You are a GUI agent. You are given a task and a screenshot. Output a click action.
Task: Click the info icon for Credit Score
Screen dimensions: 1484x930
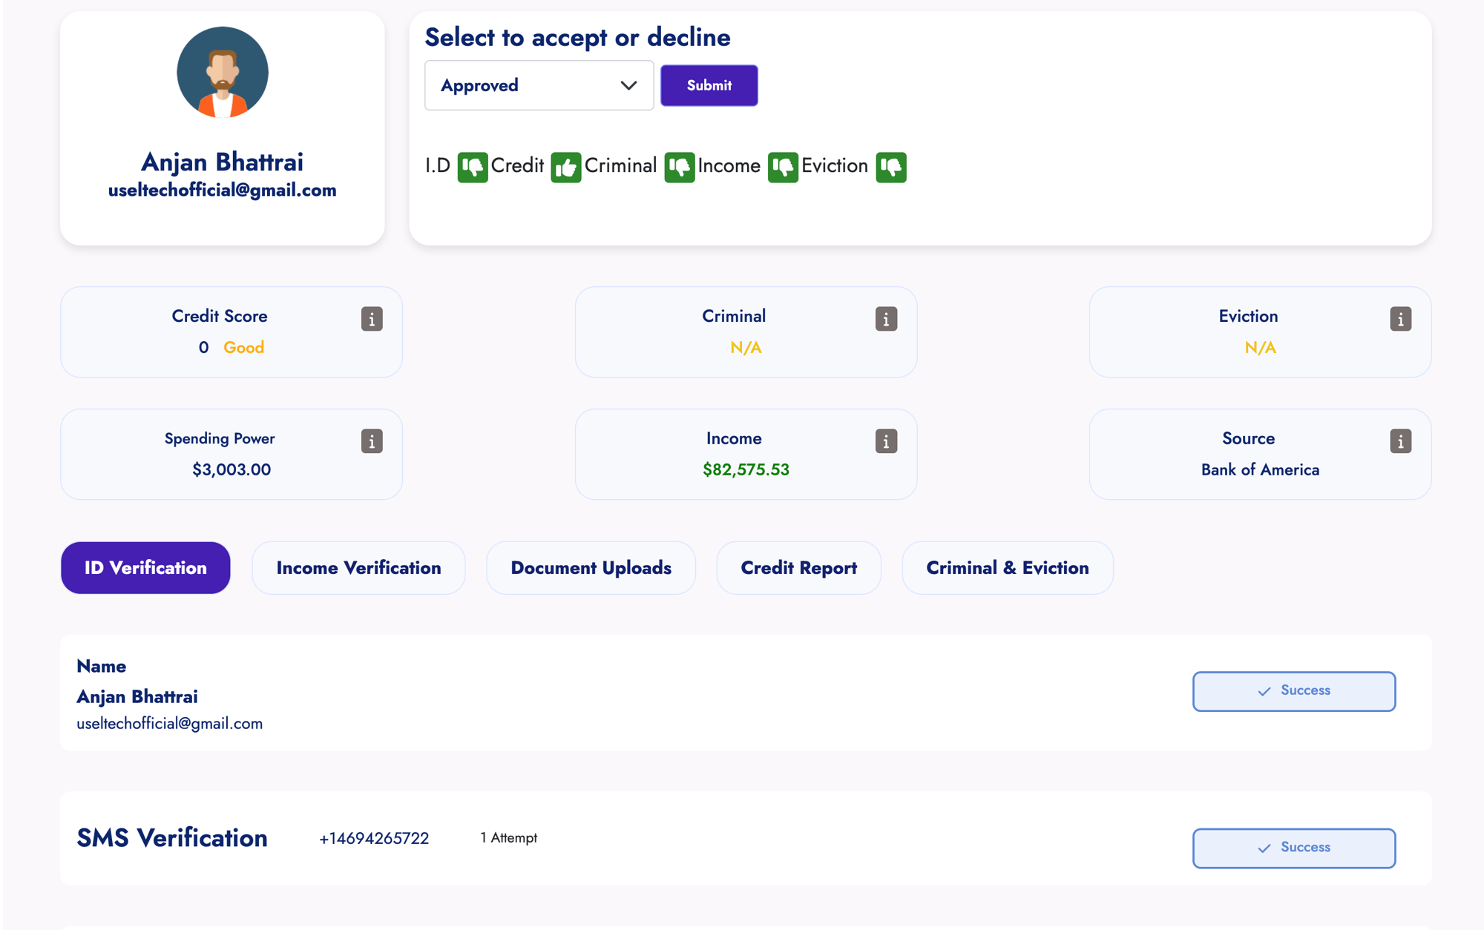pyautogui.click(x=372, y=320)
